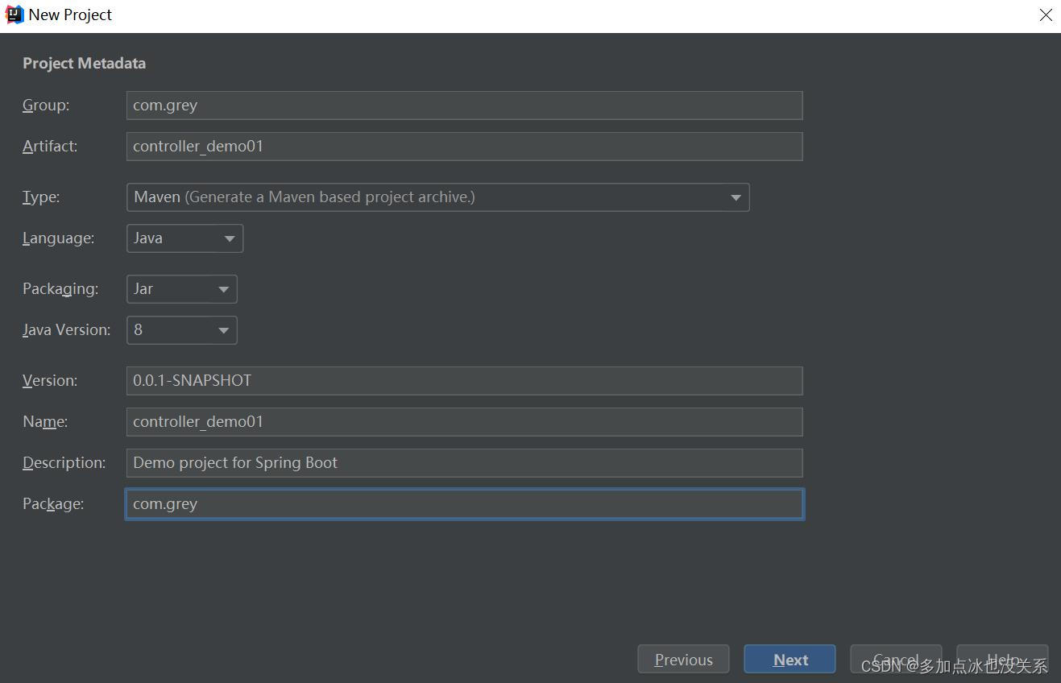This screenshot has height=683, width=1061.
Task: Close the New Project dialog
Action: [x=1046, y=15]
